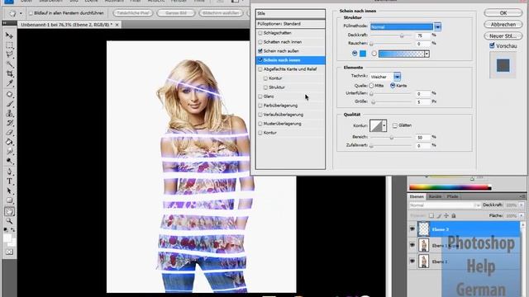Select the Dodge tool
This screenshot has width=529, height=297.
(x=9, y=161)
